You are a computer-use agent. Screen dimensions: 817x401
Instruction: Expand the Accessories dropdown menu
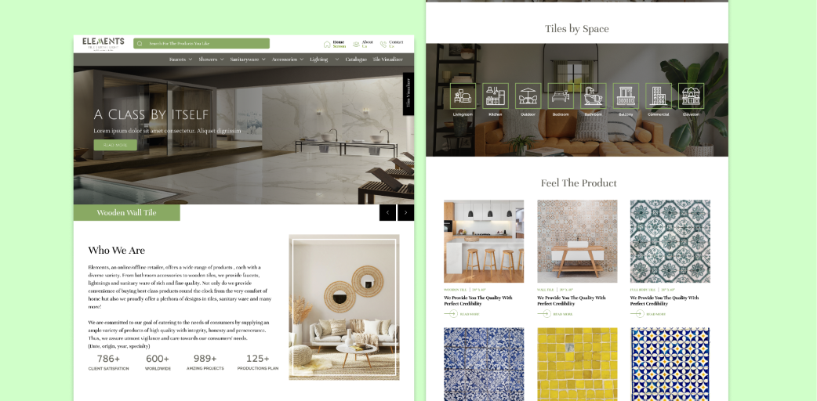pos(288,60)
